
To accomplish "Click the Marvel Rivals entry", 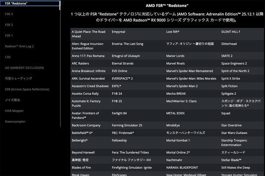I will click(x=175, y=63).
